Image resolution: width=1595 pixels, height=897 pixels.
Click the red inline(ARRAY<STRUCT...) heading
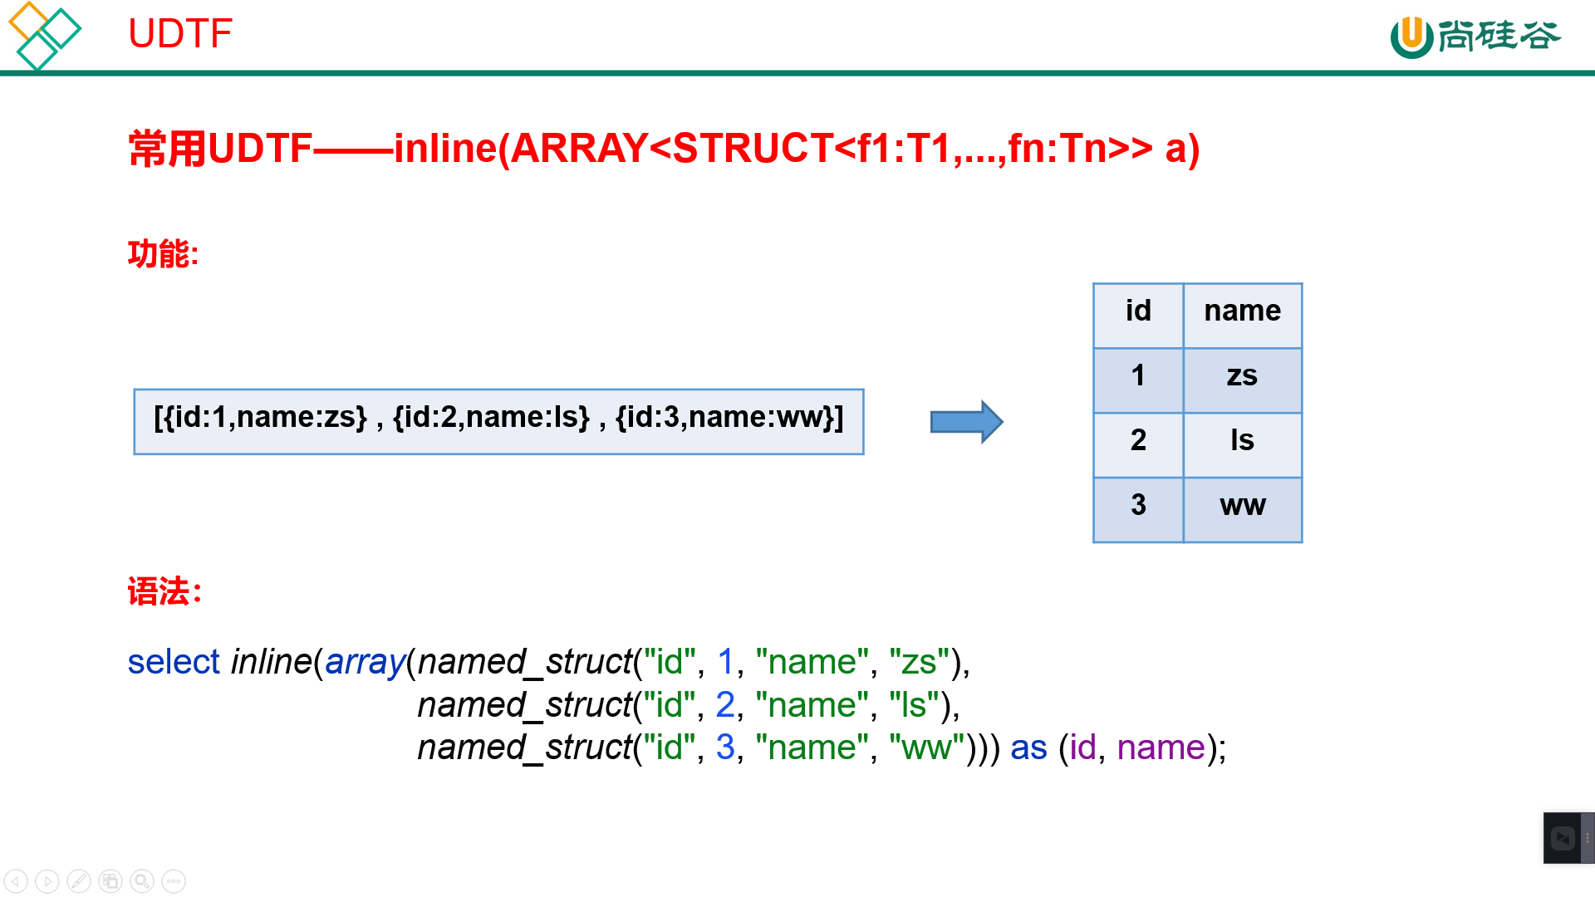(x=665, y=149)
